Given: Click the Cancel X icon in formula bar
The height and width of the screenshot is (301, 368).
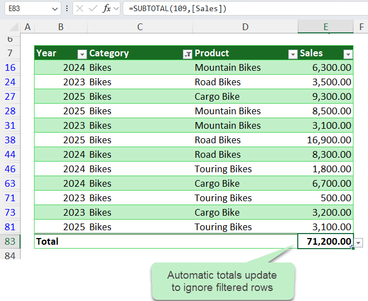Looking at the screenshot, I should [80, 8].
